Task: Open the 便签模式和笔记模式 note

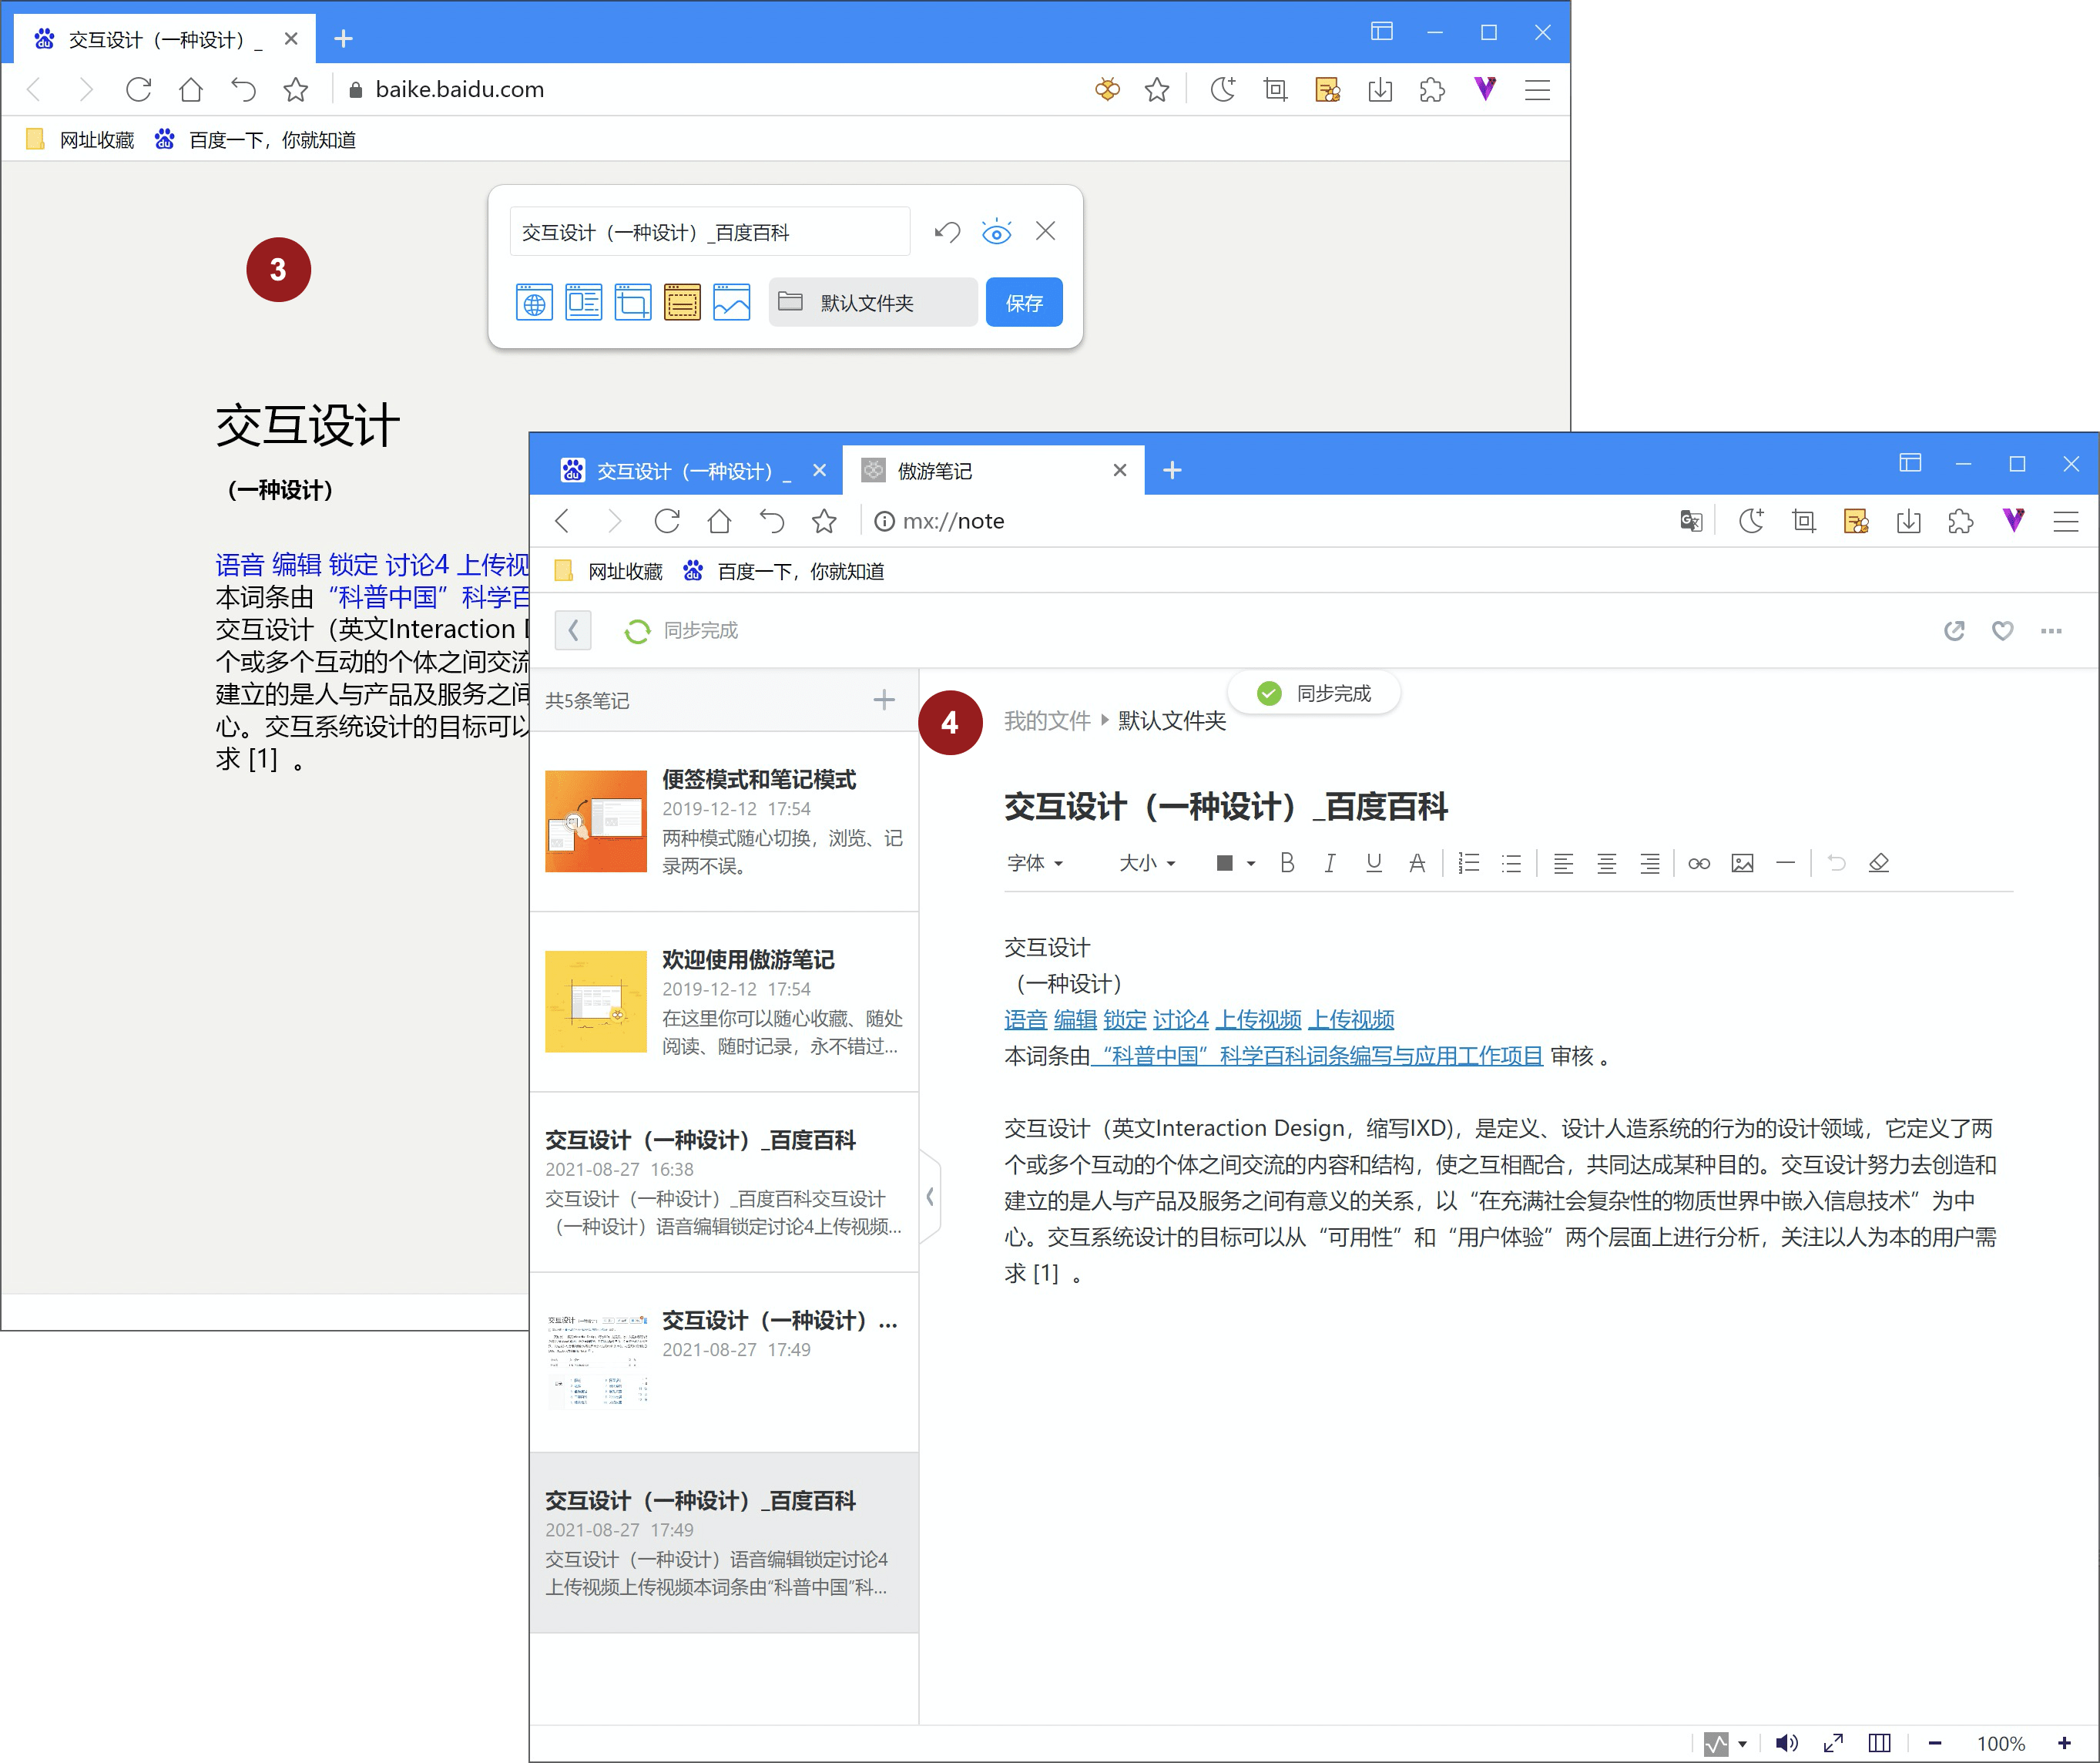Action: click(724, 821)
